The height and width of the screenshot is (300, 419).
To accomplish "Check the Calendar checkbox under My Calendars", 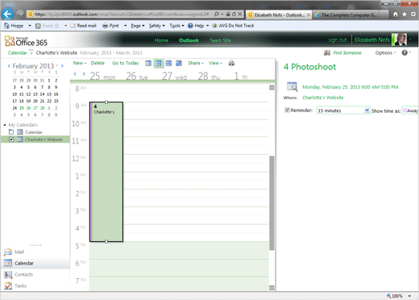I will click(11, 132).
